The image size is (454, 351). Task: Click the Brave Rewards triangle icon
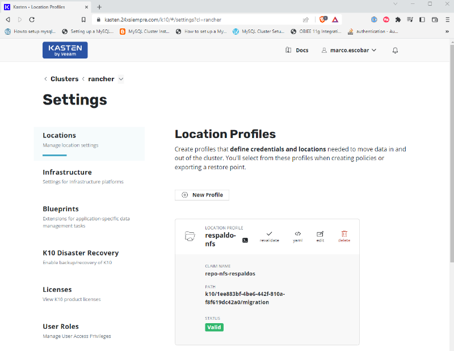(x=335, y=20)
